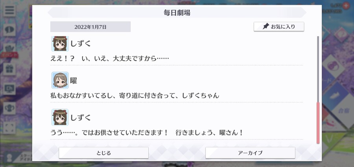Screen dimensions: 354x167
Task: Click 曜's character avatar
Action: (x=60, y=80)
